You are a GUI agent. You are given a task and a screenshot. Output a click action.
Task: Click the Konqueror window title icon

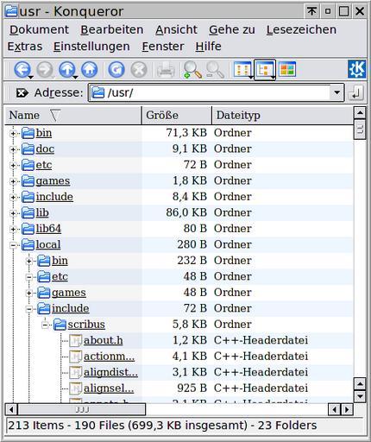pos(11,11)
